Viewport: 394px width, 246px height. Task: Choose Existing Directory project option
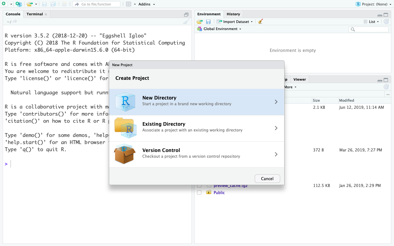pos(196,128)
